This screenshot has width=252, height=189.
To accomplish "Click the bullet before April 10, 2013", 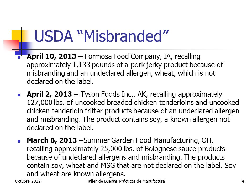I will point(19,57).
